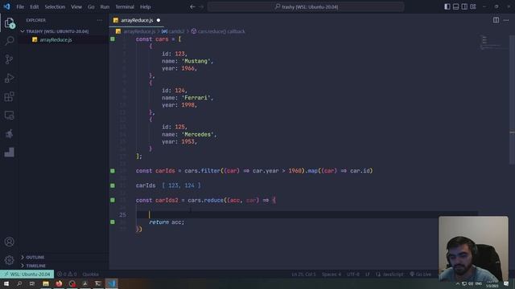
Task: Open the Source Control view
Action: [x=9, y=59]
